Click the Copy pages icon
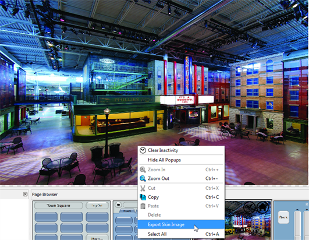Image resolution: width=309 pixels, height=240 pixels. [x=143, y=197]
